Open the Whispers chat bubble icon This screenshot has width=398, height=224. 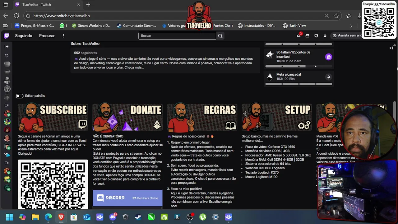(316, 36)
